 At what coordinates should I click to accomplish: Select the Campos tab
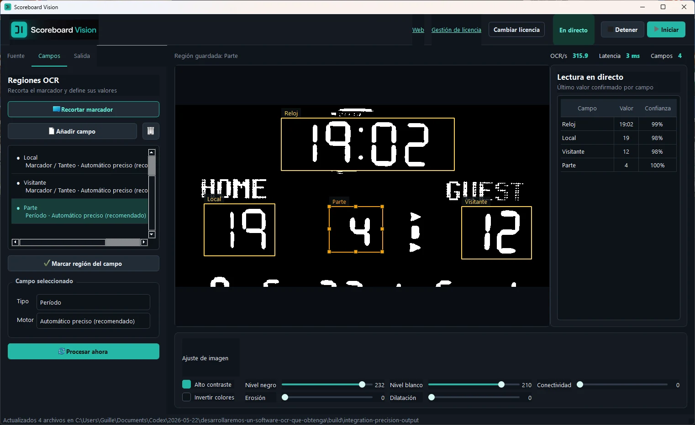click(49, 56)
